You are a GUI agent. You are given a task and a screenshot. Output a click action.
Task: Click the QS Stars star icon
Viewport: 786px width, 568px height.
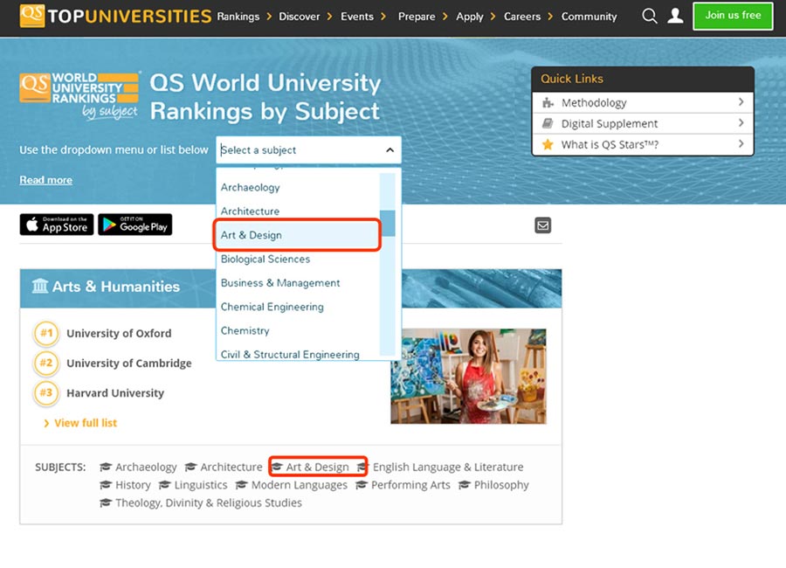548,144
